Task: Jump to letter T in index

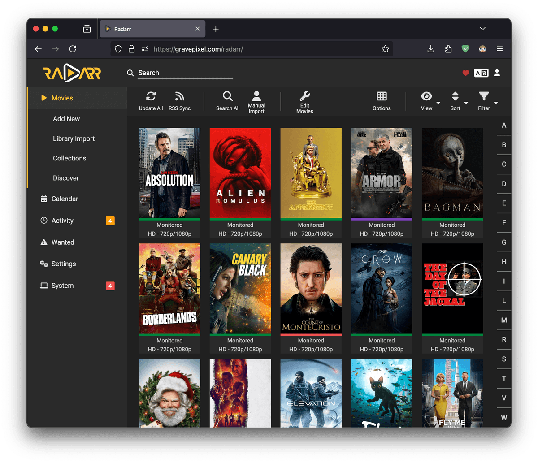Action: (504, 379)
